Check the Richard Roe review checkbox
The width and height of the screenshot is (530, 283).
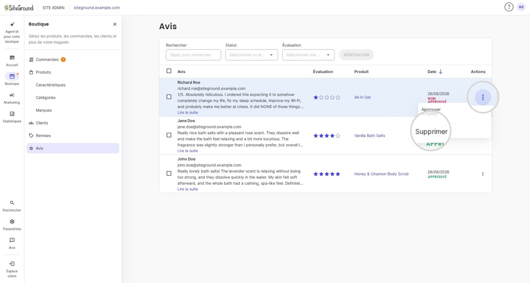(169, 97)
